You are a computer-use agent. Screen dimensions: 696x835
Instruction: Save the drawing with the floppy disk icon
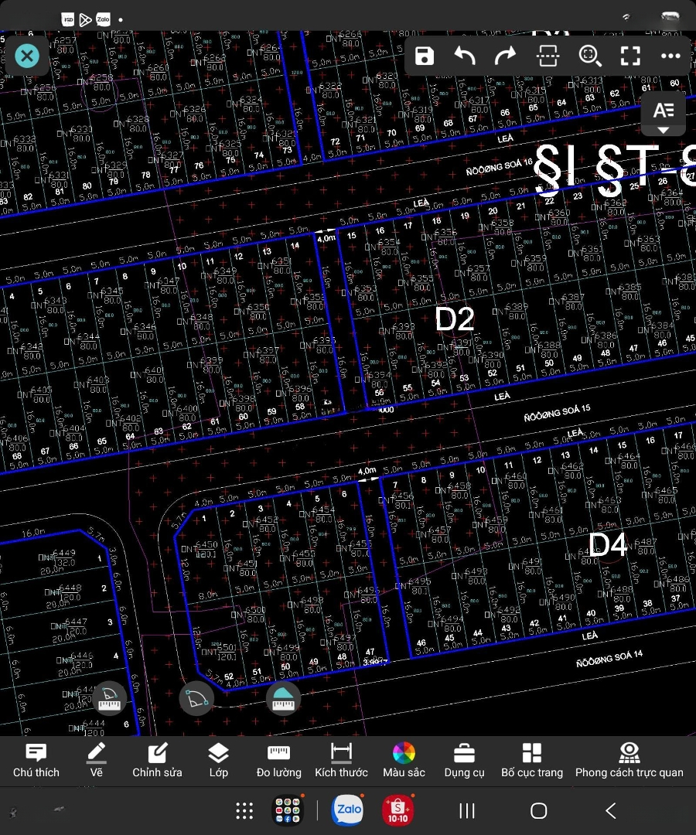pos(425,56)
